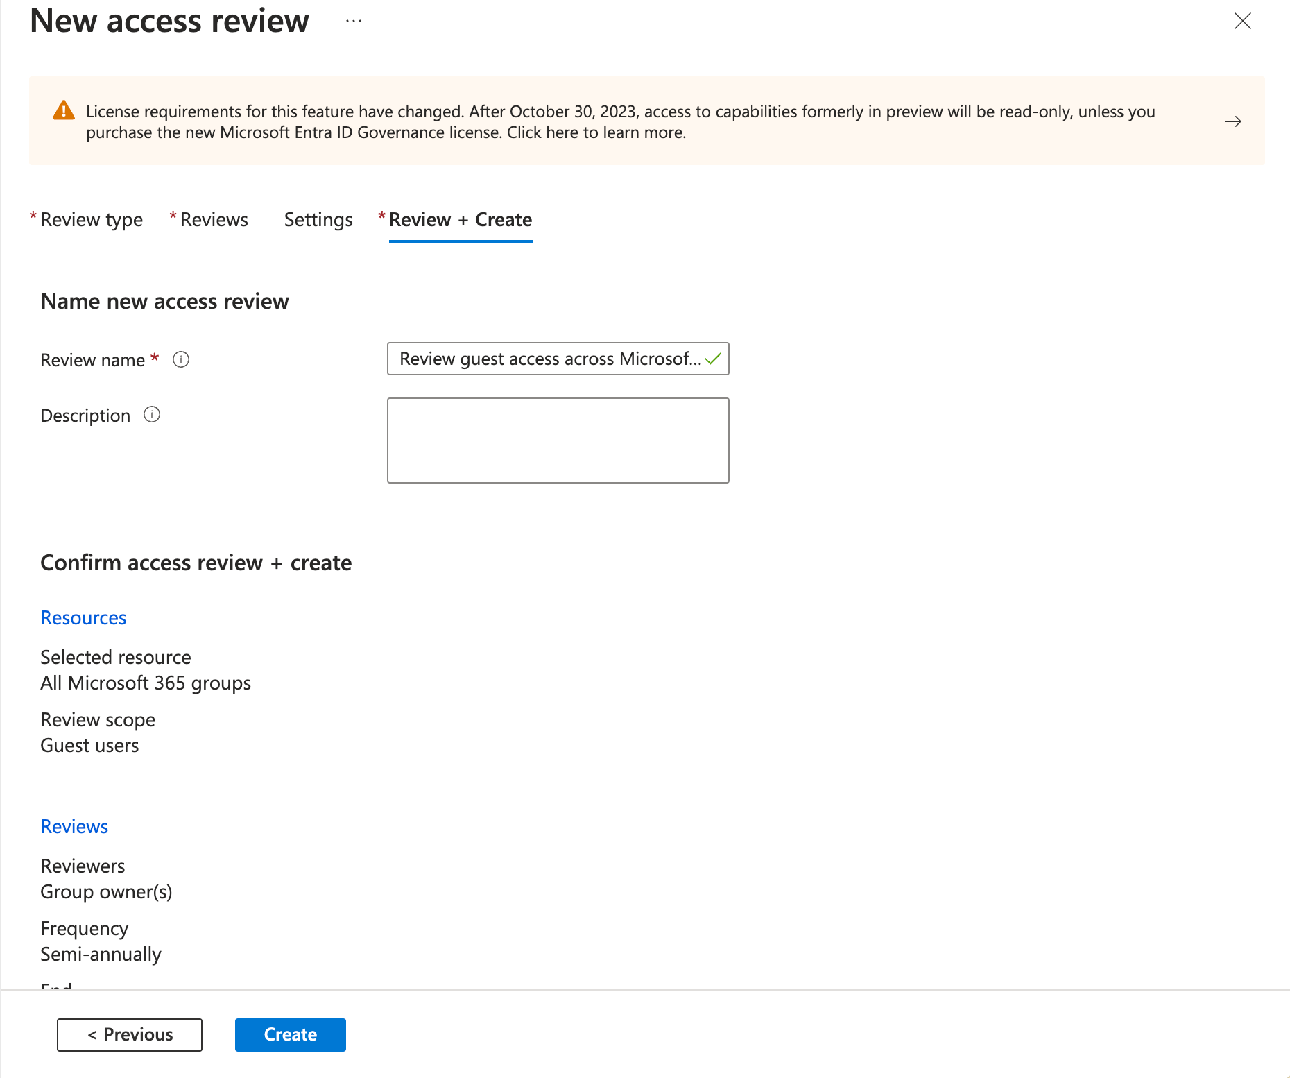Switch to the Review type tab
The image size is (1290, 1078).
[x=91, y=220]
